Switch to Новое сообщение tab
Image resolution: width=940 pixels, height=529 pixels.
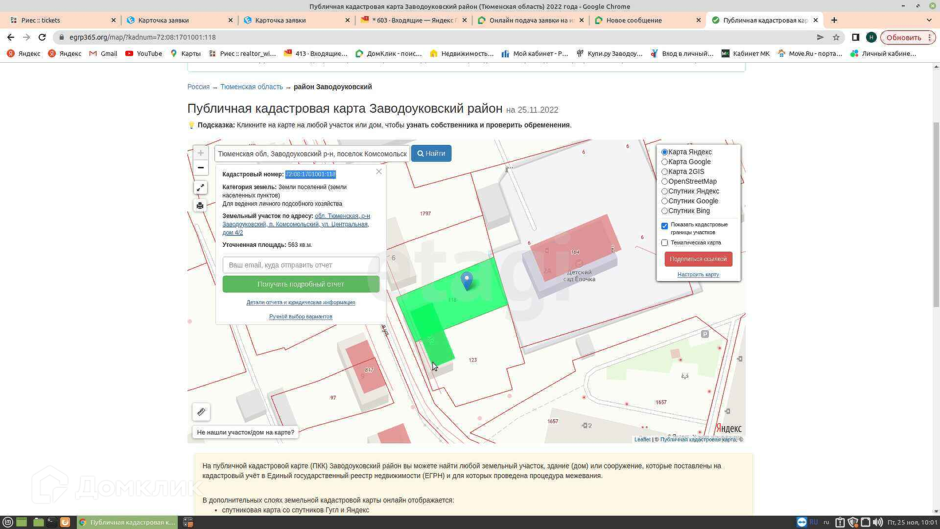pos(634,20)
